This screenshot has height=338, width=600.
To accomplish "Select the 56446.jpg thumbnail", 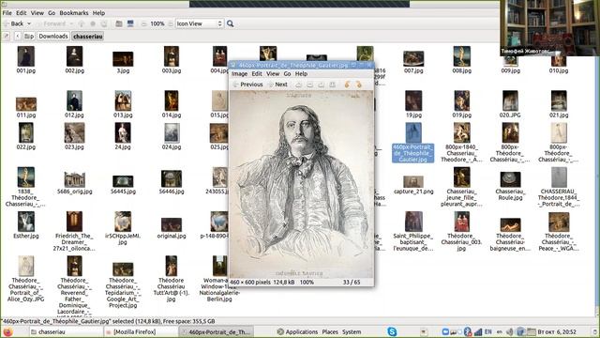I will (x=172, y=179).
